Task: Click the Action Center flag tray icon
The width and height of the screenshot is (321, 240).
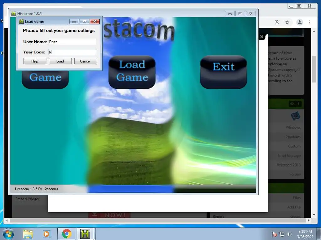Action: point(274,234)
